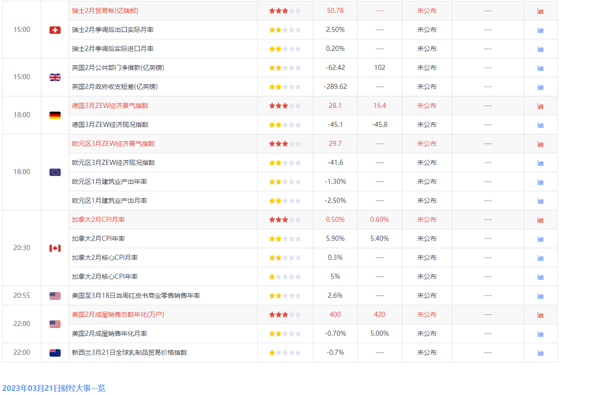Click forecast value 420
592x396 pixels.
(x=380, y=314)
